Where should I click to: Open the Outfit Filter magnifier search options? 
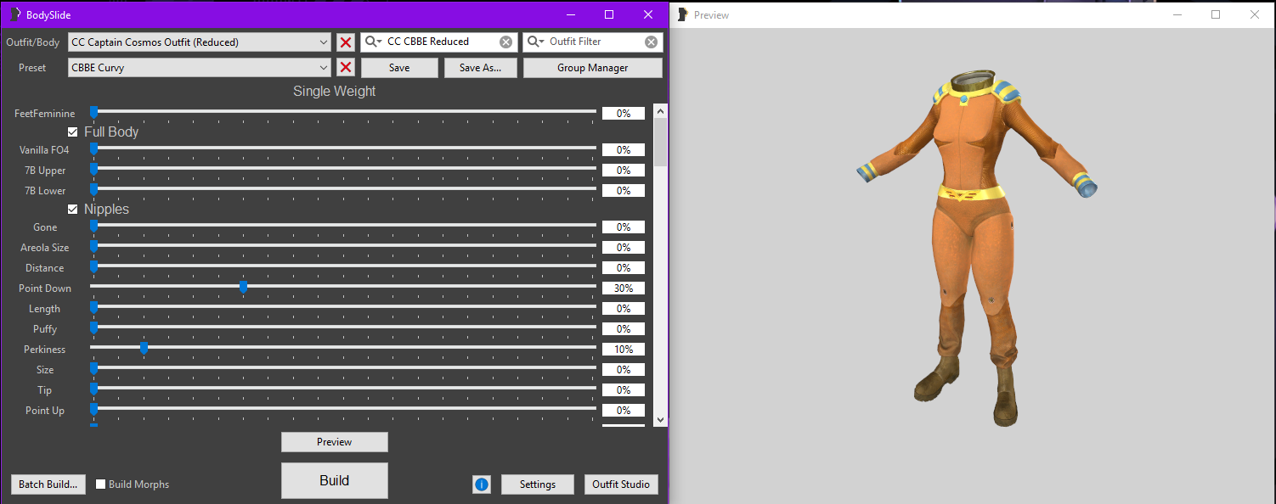click(x=534, y=42)
